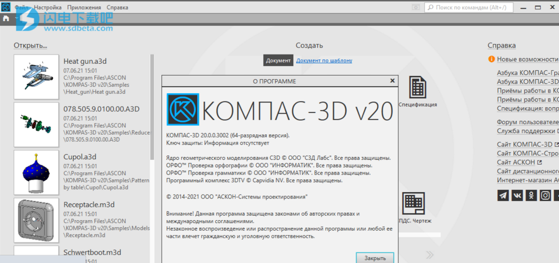The height and width of the screenshot is (263, 559).
Task: Create a new СПДС Чертеж document
Action: pos(414,208)
